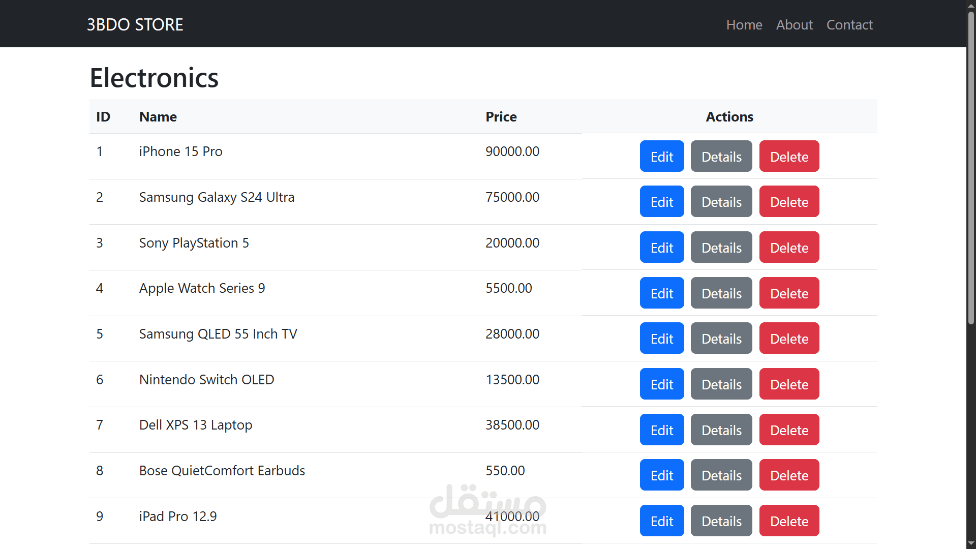
Task: Delete Sony PlayStation 5
Action: (789, 247)
